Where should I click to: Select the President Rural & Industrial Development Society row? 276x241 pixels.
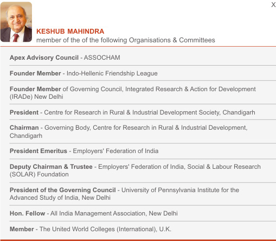[x=143, y=112]
